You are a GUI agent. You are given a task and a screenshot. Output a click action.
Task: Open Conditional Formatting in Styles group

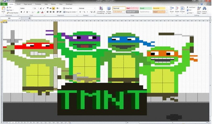[x=101, y=10]
